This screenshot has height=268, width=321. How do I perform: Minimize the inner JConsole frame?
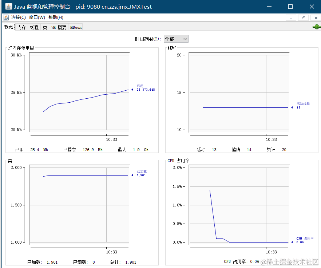291,18
